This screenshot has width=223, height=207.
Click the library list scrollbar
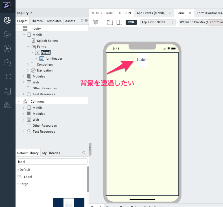(x=88, y=179)
